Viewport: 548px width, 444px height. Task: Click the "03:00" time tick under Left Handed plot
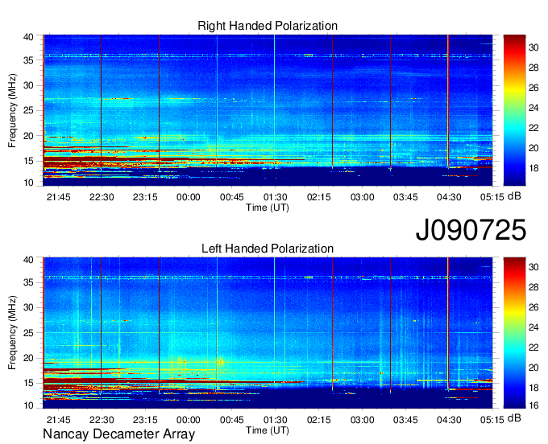pyautogui.click(x=362, y=420)
